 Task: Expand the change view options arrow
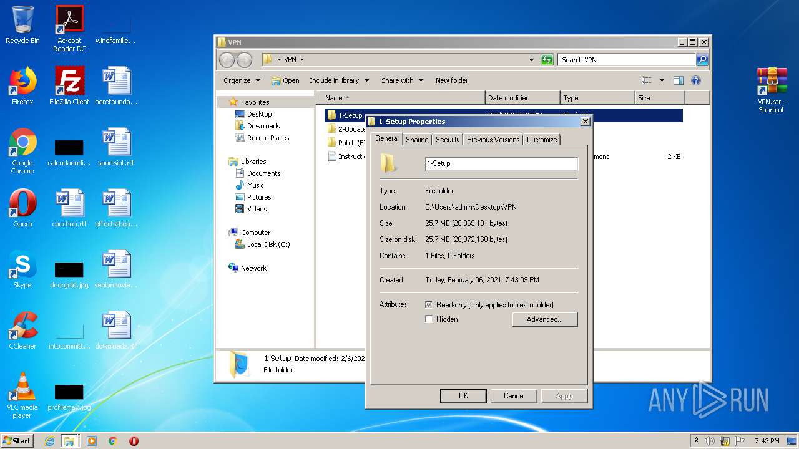662,80
